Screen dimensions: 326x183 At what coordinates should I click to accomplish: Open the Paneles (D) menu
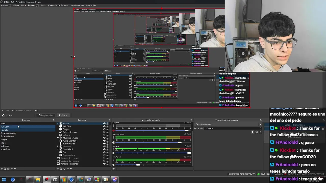point(33,5)
